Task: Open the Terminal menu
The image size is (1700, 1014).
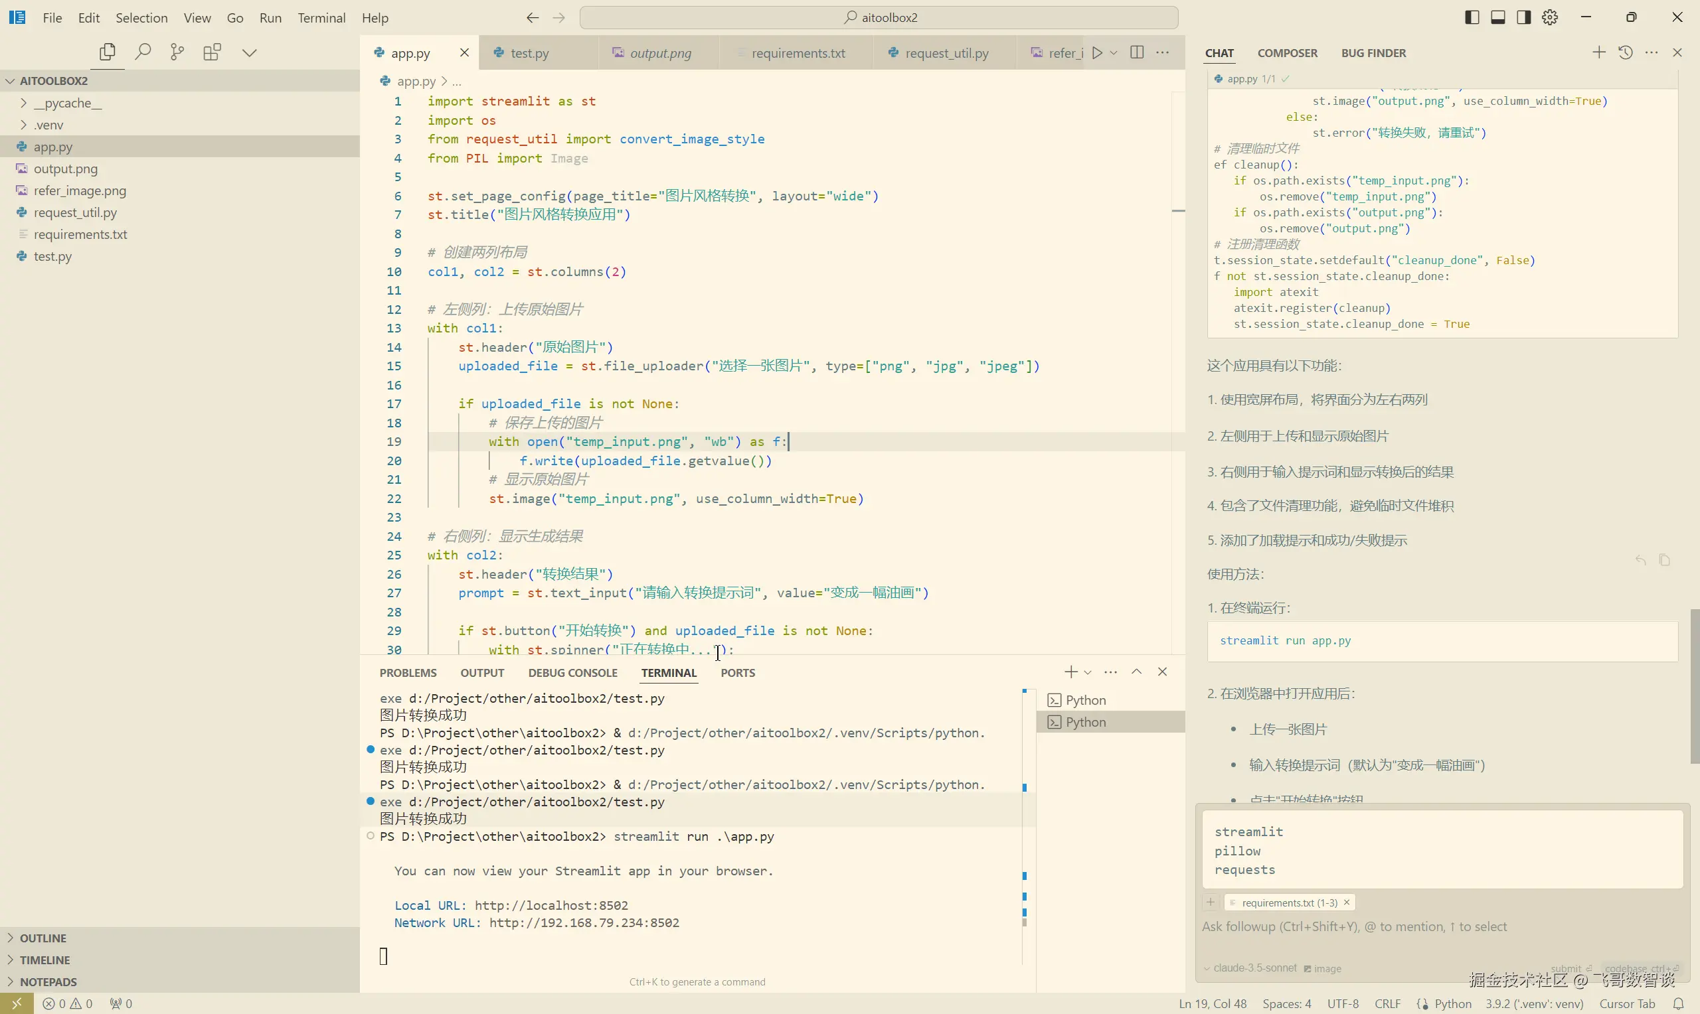Action: click(x=321, y=18)
